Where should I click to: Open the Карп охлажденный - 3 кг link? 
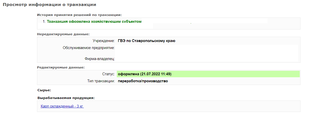(x=62, y=106)
